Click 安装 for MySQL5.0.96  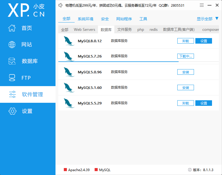pyautogui.click(x=186, y=72)
